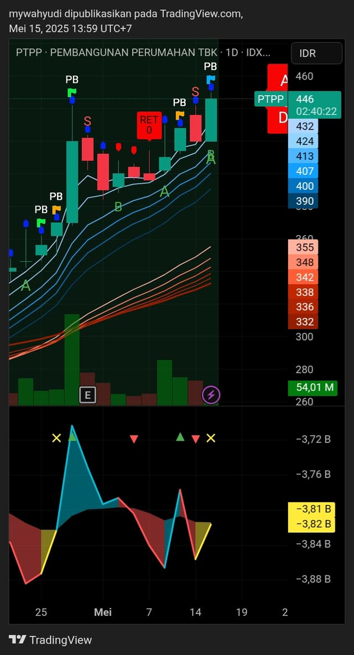Image resolution: width=354 pixels, height=655 pixels.
Task: Click the green A near bottom left
Action: pyautogui.click(x=26, y=285)
